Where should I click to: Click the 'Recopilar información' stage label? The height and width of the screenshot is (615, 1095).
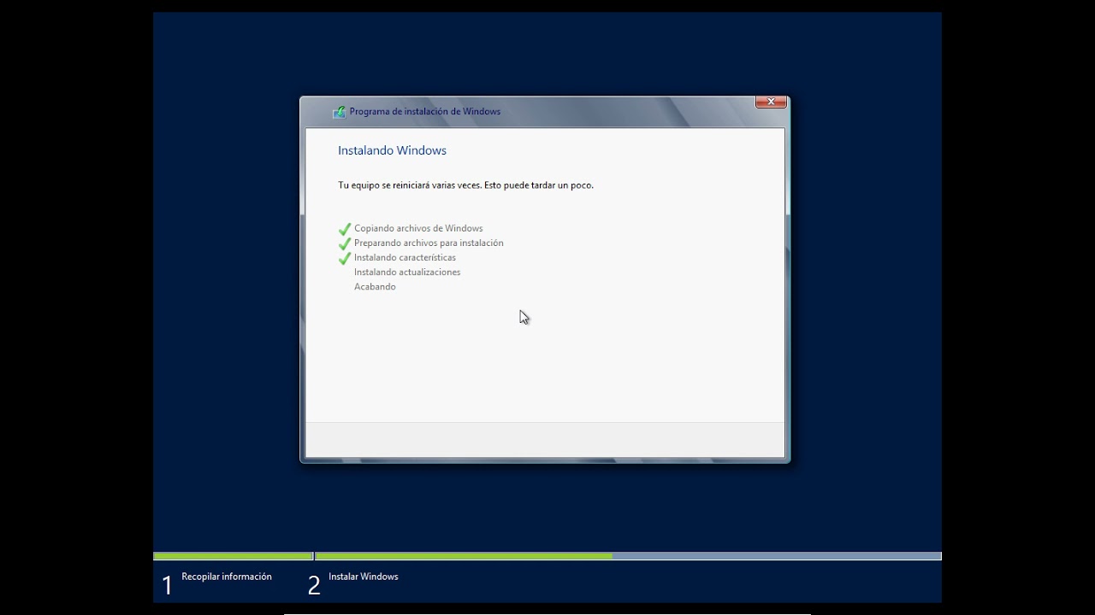pyautogui.click(x=227, y=577)
